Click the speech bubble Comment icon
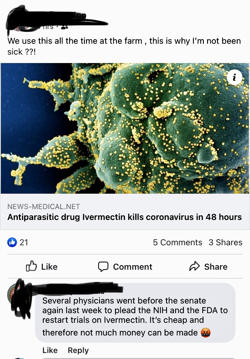 [103, 266]
